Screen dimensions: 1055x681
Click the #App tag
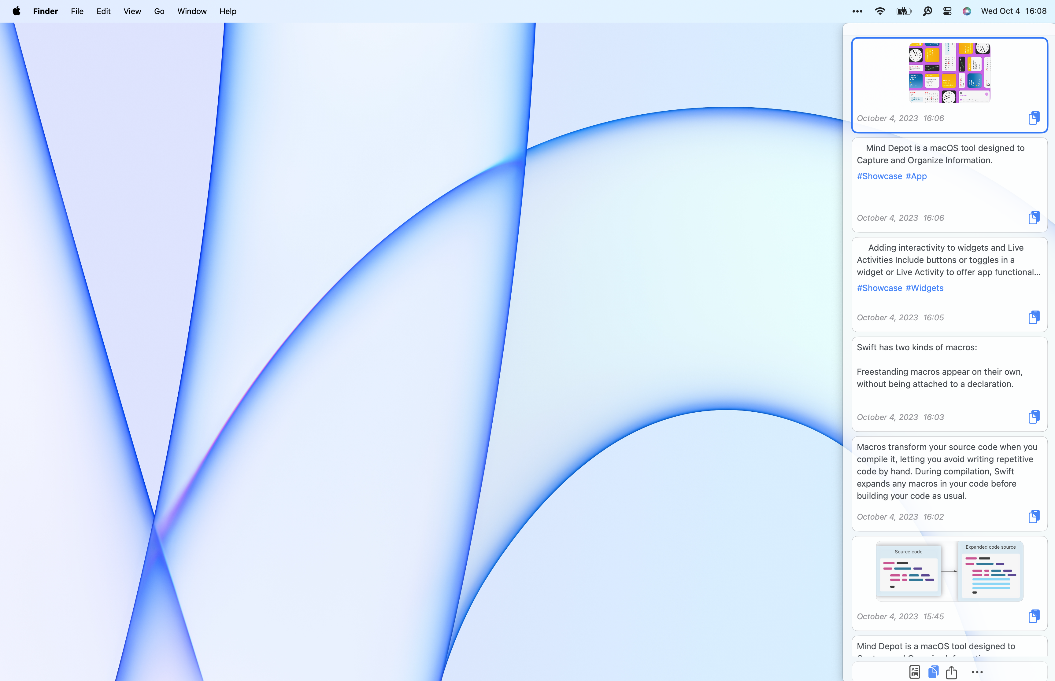916,176
